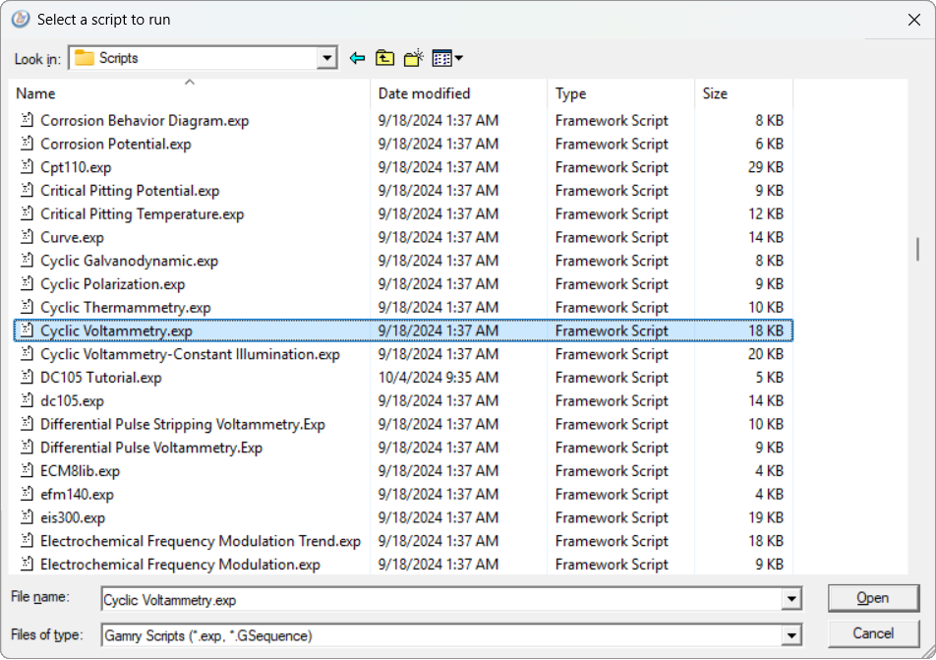Image resolution: width=936 pixels, height=660 pixels.
Task: Open the View Menu dropdown
Action: click(447, 58)
